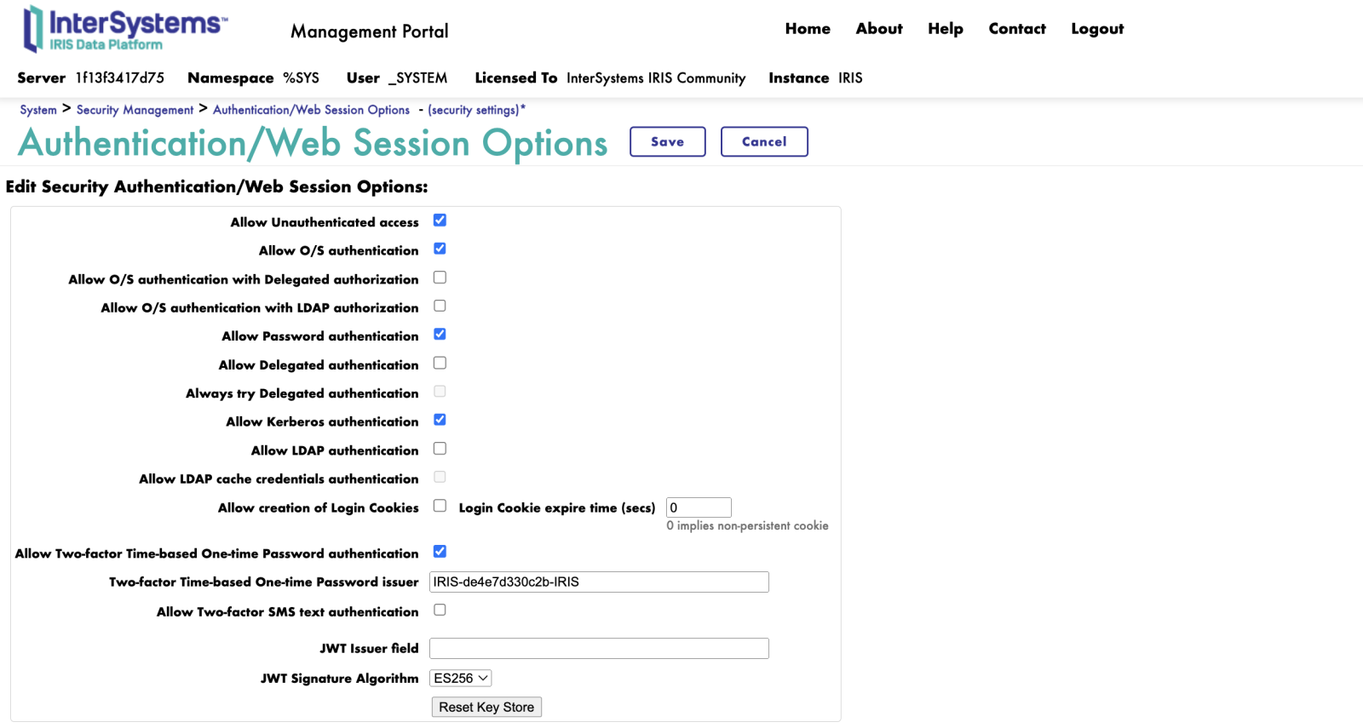Click the InterSystems IRIS logo
This screenshot has height=728, width=1363.
pos(124,29)
